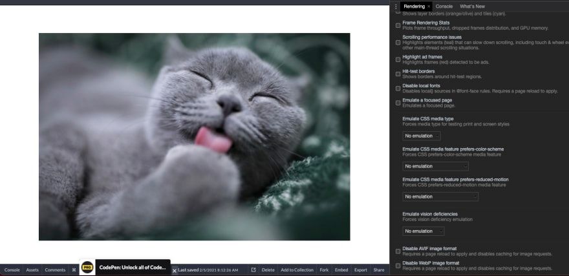
Task: Open the Emulate CSS media type dropdown
Action: click(x=422, y=136)
